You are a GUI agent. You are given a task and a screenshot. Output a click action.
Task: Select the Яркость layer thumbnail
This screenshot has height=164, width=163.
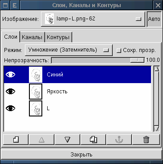pyautogui.click(x=36, y=92)
